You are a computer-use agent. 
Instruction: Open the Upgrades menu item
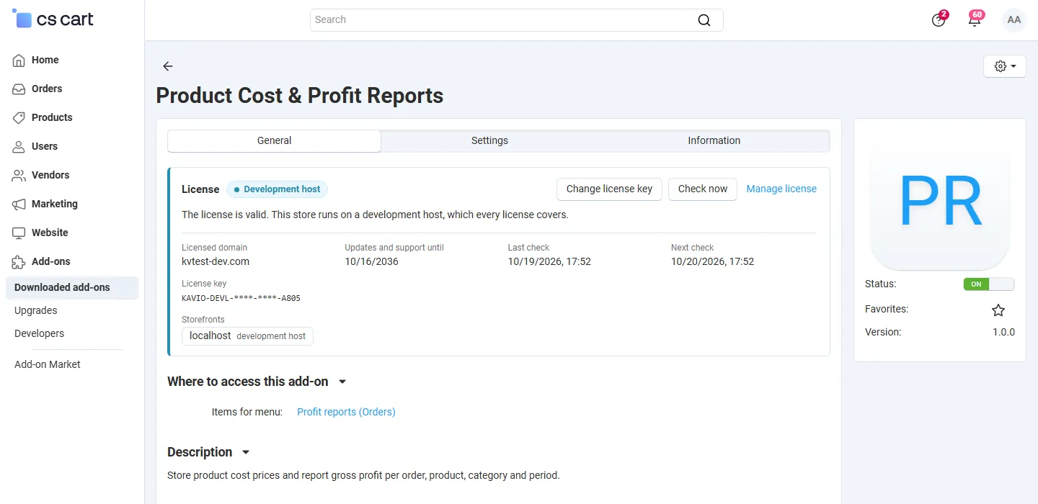(x=36, y=311)
